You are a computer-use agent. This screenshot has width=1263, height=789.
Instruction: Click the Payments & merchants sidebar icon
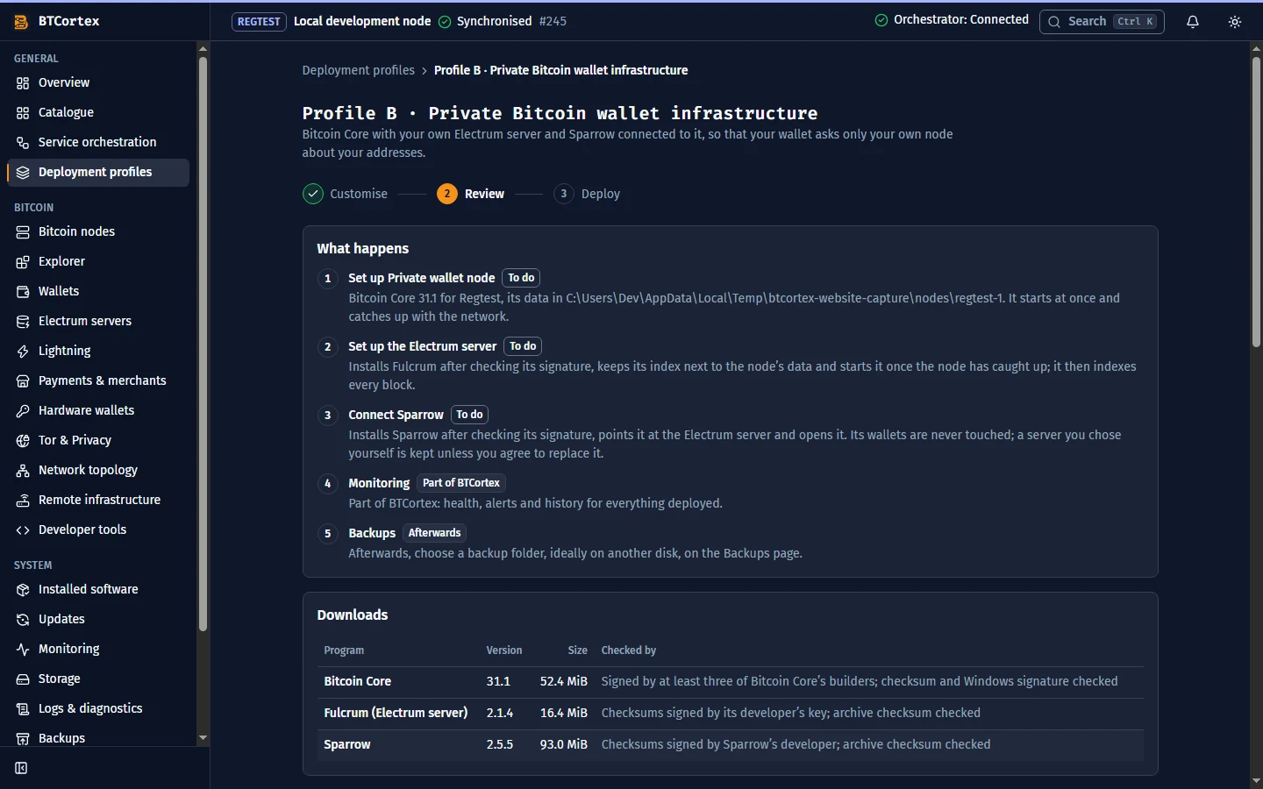pyautogui.click(x=23, y=381)
